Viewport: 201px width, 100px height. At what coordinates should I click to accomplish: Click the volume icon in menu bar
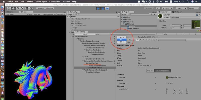pos(161,1)
